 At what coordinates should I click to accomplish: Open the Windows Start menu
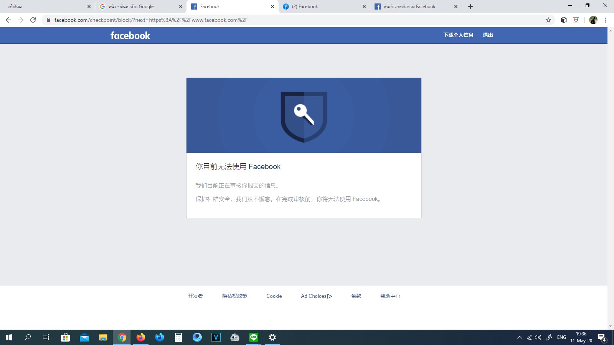(x=9, y=337)
